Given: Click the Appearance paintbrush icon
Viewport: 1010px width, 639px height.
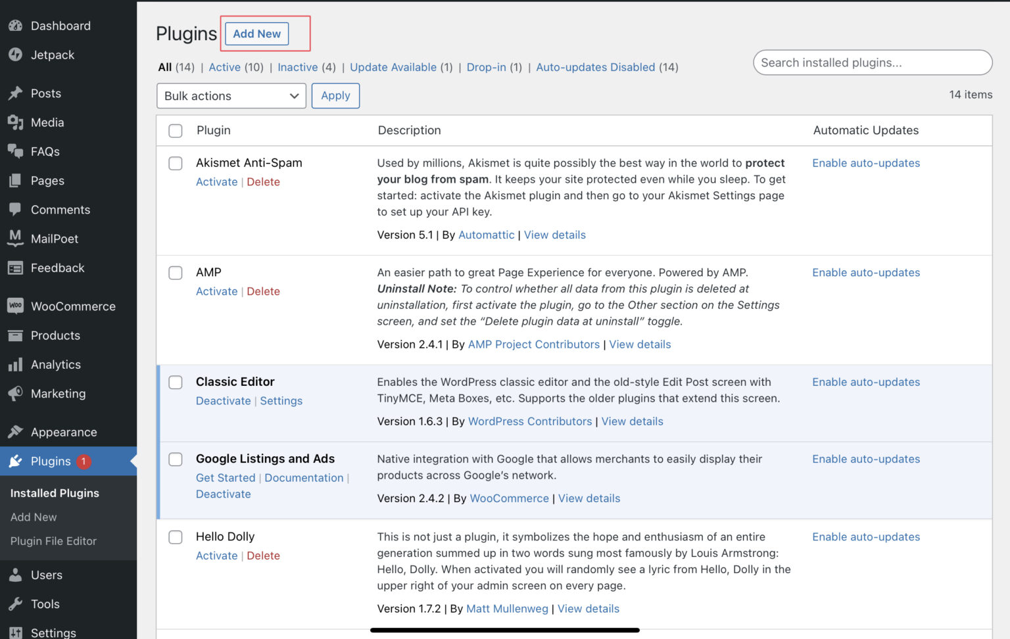Looking at the screenshot, I should coord(15,432).
